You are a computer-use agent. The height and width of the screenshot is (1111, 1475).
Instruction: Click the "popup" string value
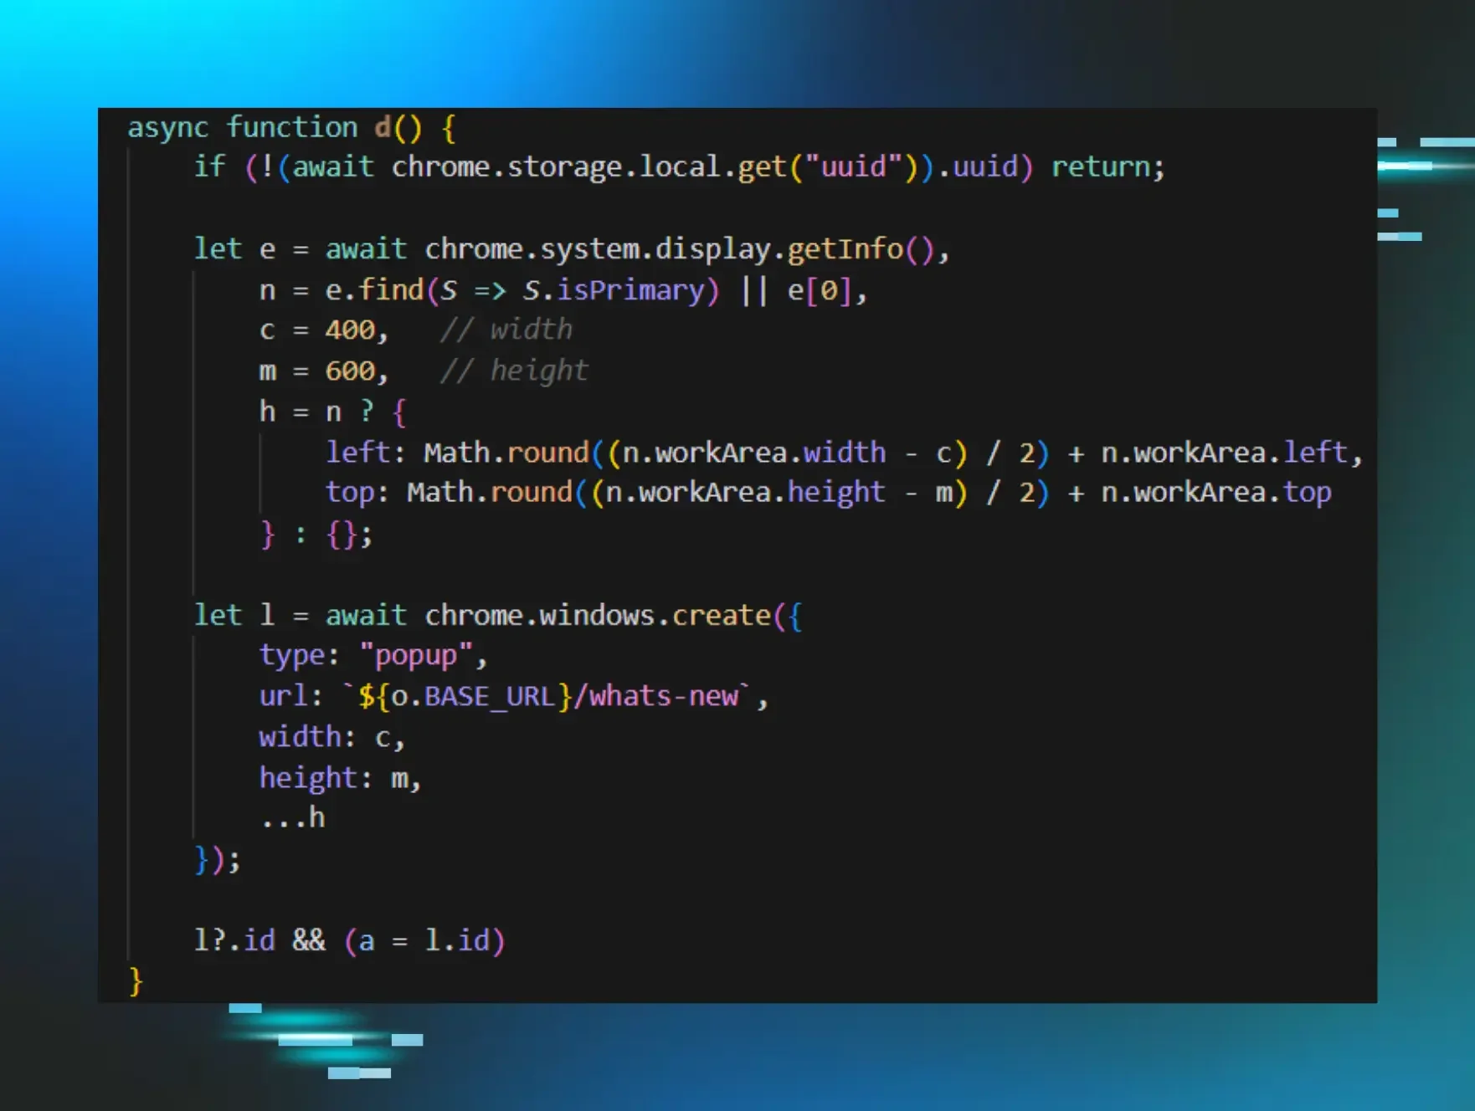coord(415,656)
